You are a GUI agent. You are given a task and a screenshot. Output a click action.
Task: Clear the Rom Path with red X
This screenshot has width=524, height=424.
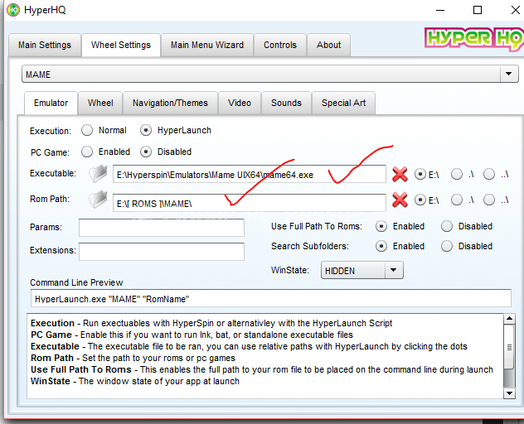pyautogui.click(x=400, y=201)
